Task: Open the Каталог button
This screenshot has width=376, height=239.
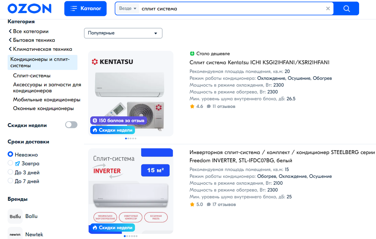Action: coord(85,8)
